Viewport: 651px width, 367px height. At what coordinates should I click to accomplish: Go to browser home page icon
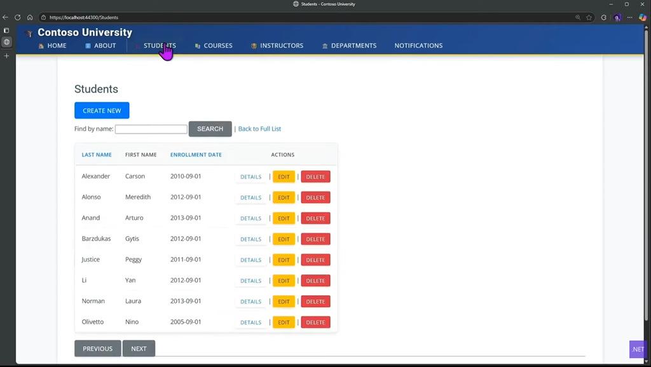(x=30, y=17)
